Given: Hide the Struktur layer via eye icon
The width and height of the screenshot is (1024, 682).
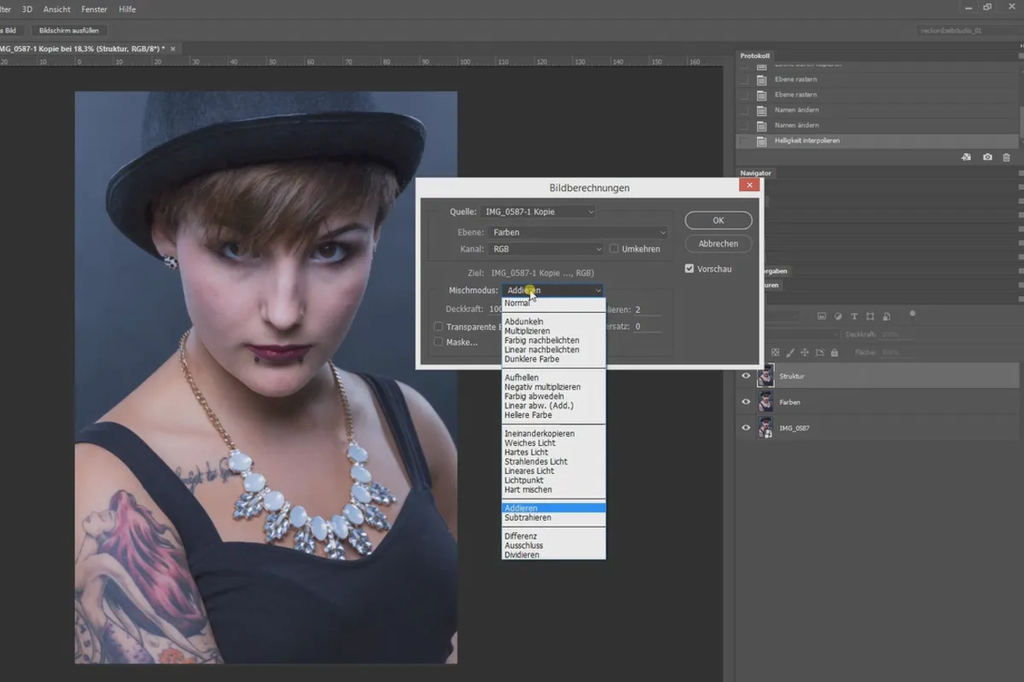Looking at the screenshot, I should point(746,376).
